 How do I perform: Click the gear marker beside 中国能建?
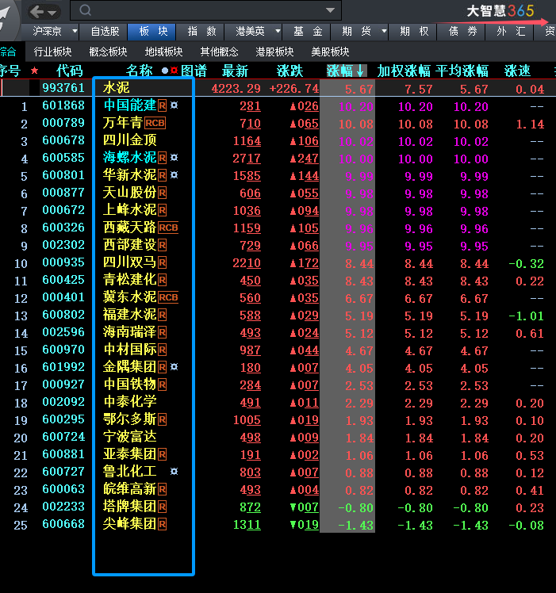tap(174, 105)
